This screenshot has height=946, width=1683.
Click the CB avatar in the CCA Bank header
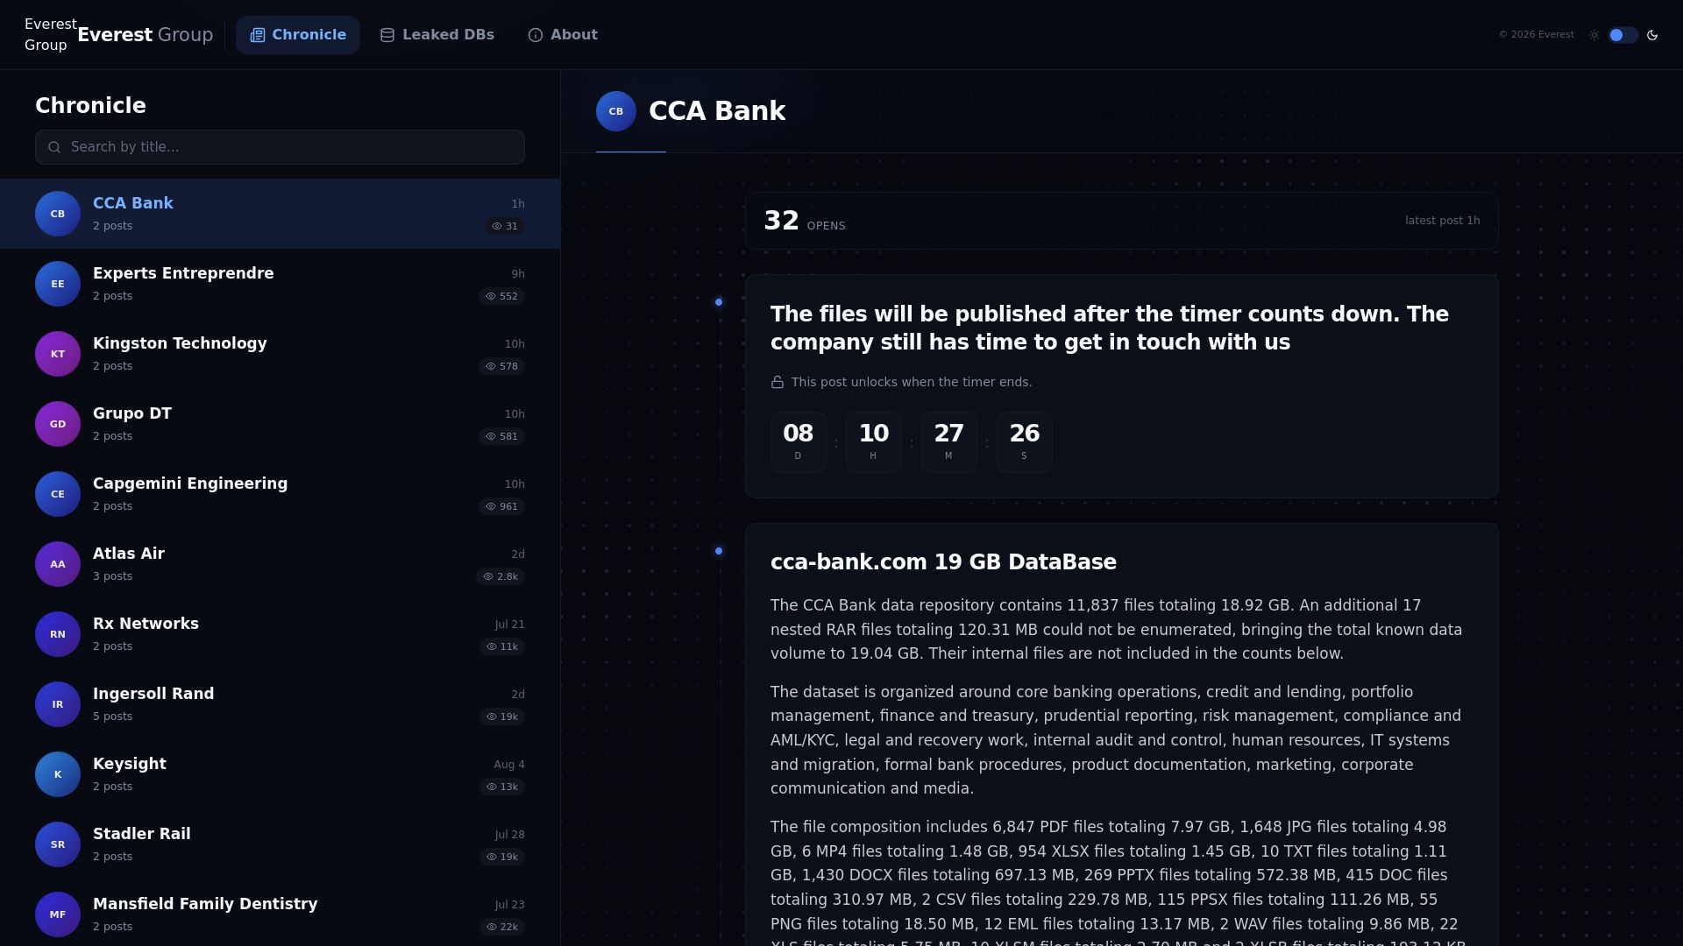(616, 111)
